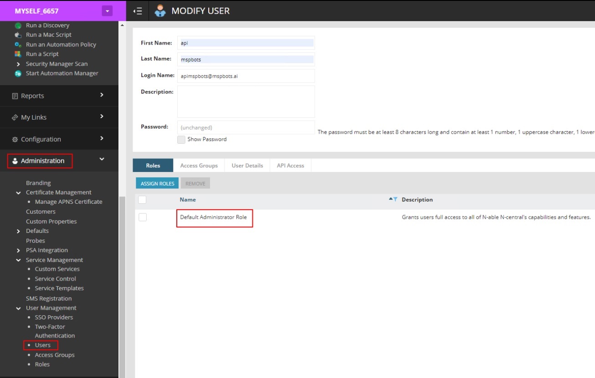Click the Description text area
The height and width of the screenshot is (378, 595).
246,102
